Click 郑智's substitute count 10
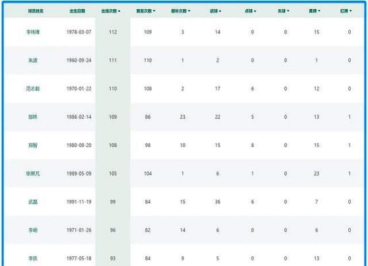The image size is (368, 266). pyautogui.click(x=183, y=145)
